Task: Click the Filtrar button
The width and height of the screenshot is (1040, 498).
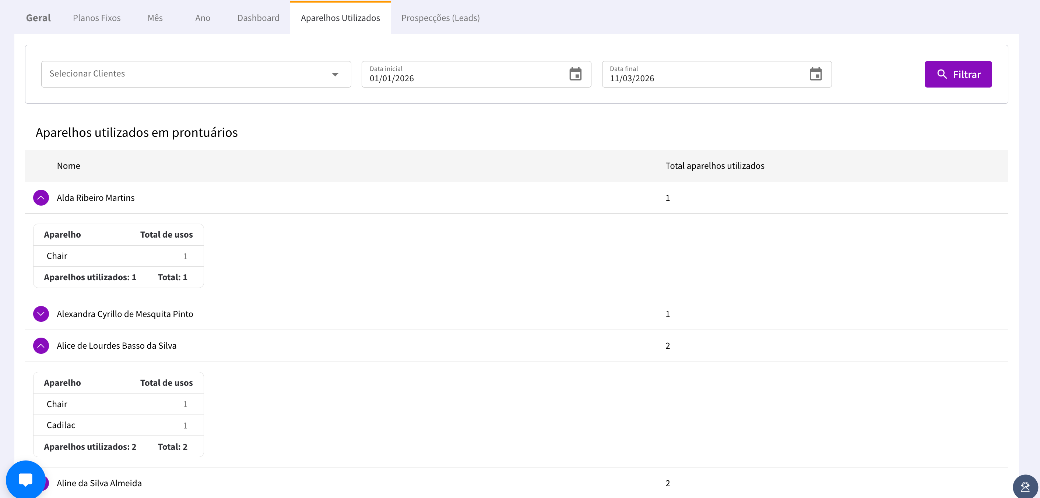Action: [x=958, y=74]
